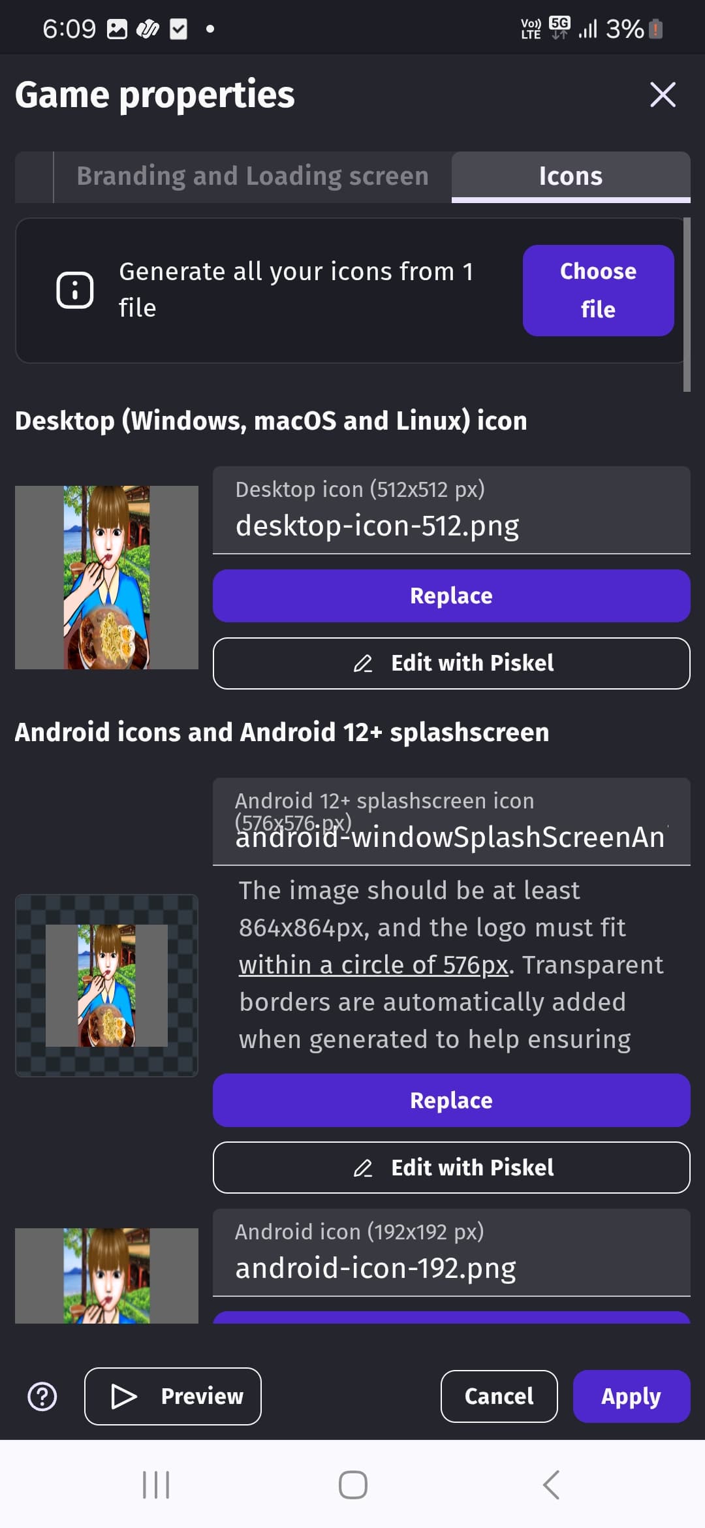This screenshot has height=1528, width=705.
Task: Tap the Android home button
Action: (x=352, y=1485)
